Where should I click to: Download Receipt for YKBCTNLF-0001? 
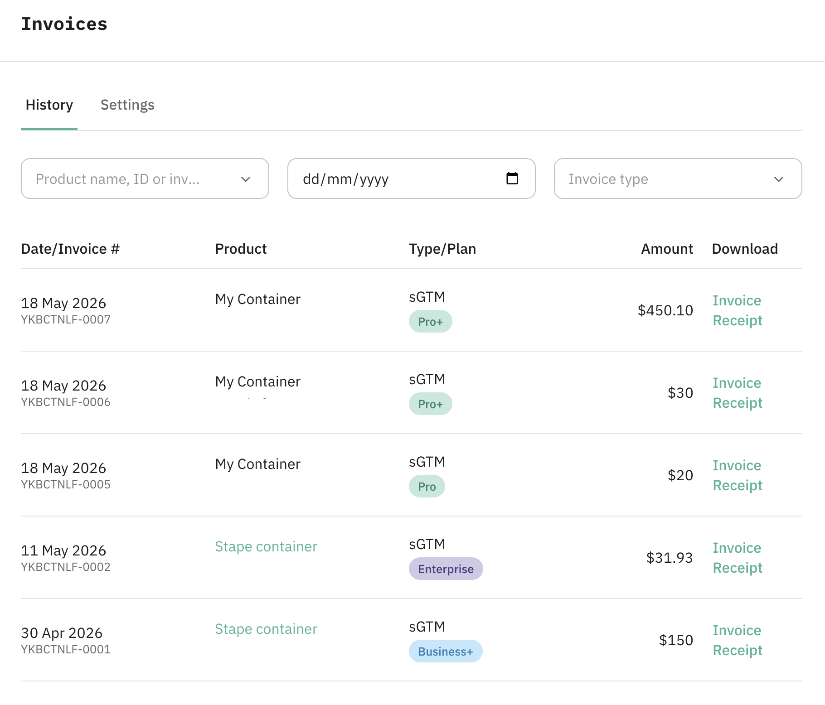(x=738, y=650)
